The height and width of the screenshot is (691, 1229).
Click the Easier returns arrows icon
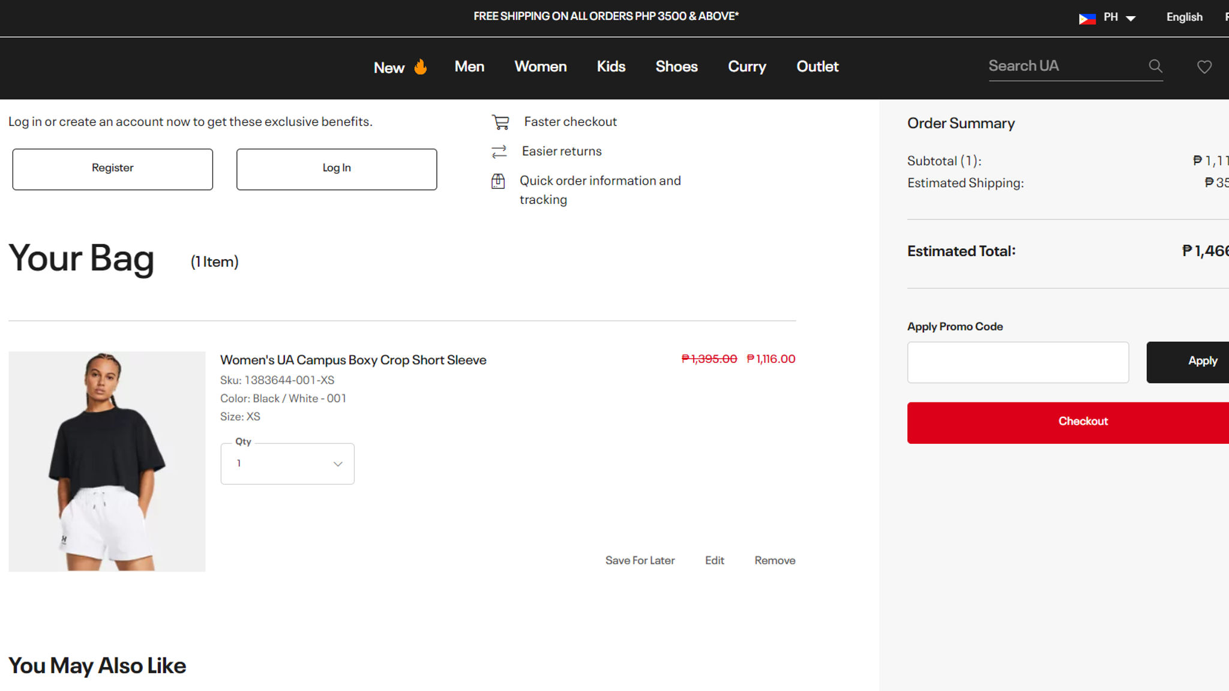pyautogui.click(x=499, y=151)
